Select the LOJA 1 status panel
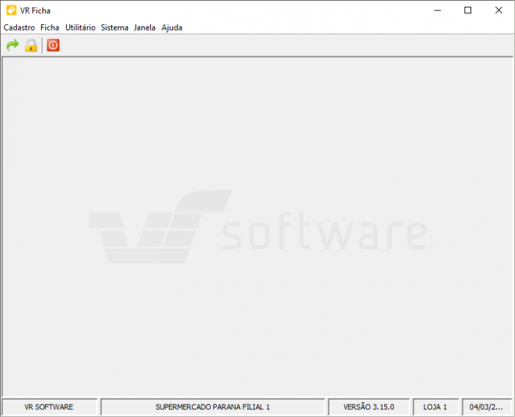The width and height of the screenshot is (515, 417). 435,407
